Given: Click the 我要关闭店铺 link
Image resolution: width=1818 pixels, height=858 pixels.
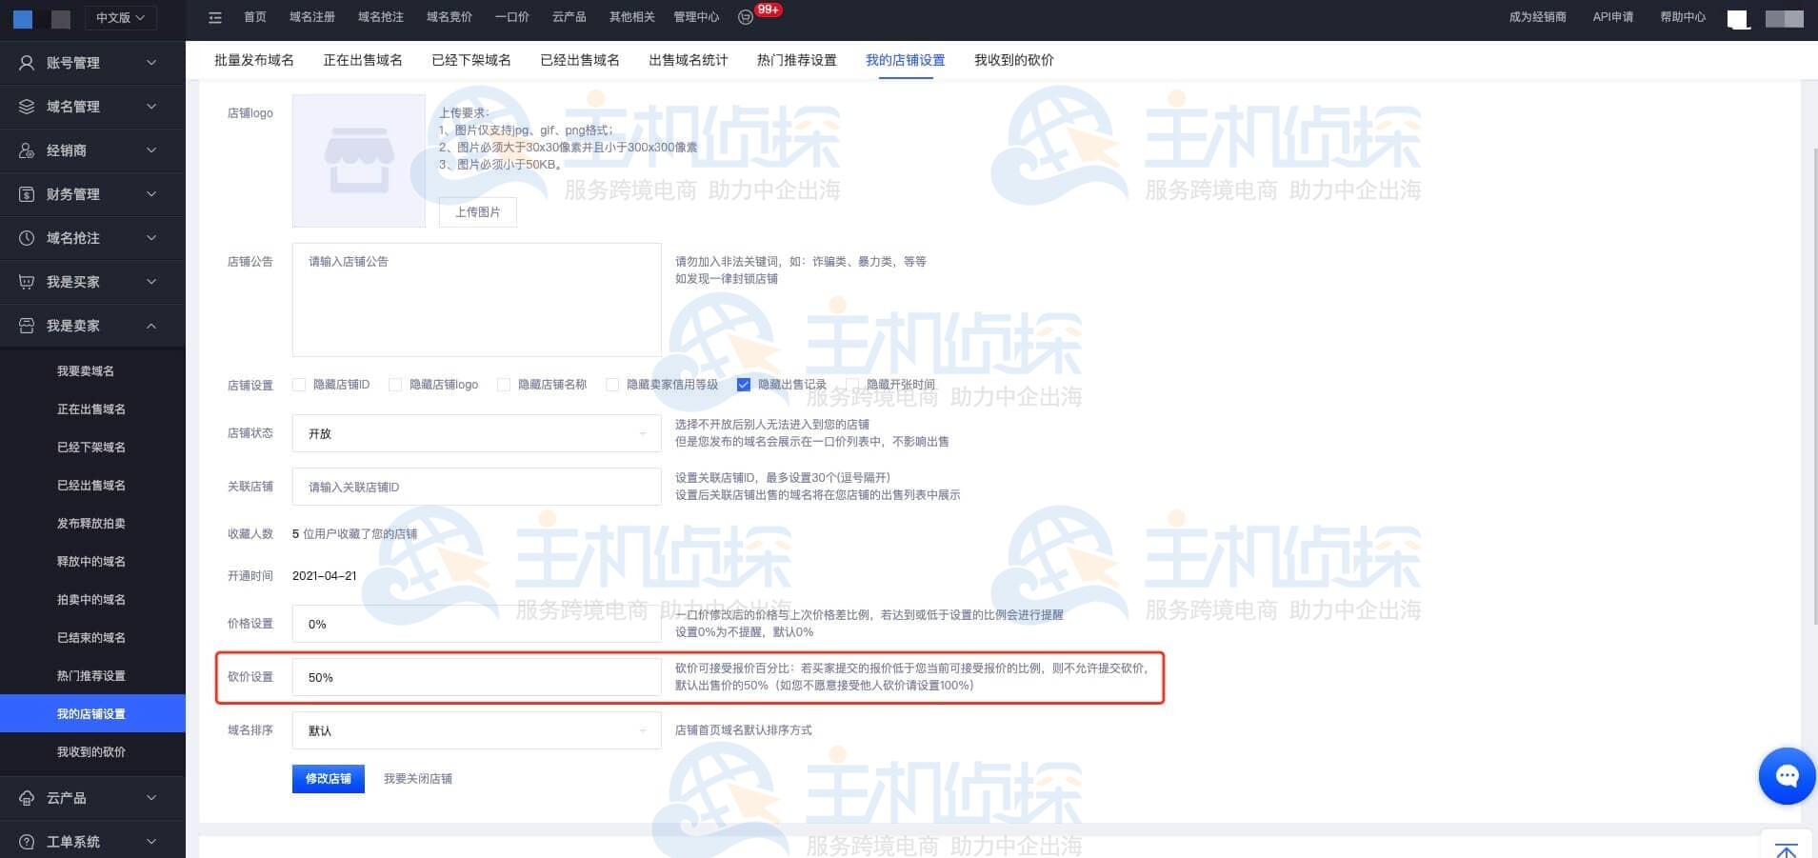Looking at the screenshot, I should [x=417, y=778].
